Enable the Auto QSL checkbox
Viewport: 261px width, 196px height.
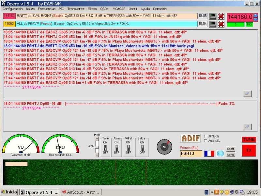pyautogui.click(x=206, y=141)
